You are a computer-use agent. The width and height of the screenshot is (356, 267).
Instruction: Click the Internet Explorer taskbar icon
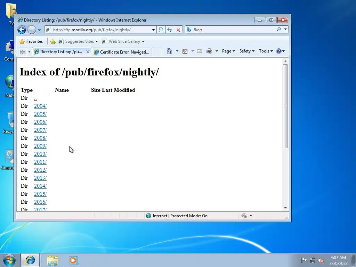tap(30, 260)
